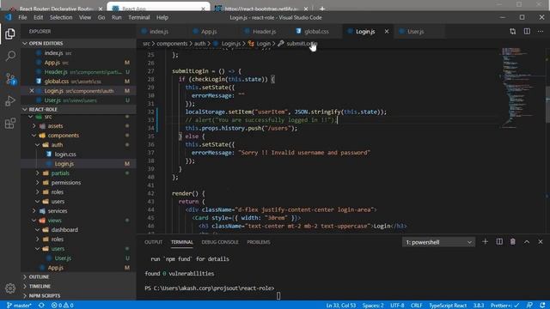Click the components breadcrumb segment
Viewport: 550px width, 309px height.
pyautogui.click(x=172, y=44)
